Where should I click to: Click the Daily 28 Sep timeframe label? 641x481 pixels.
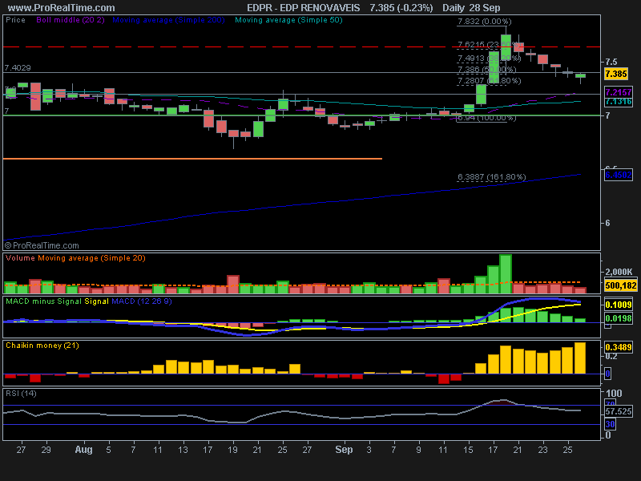(x=471, y=8)
